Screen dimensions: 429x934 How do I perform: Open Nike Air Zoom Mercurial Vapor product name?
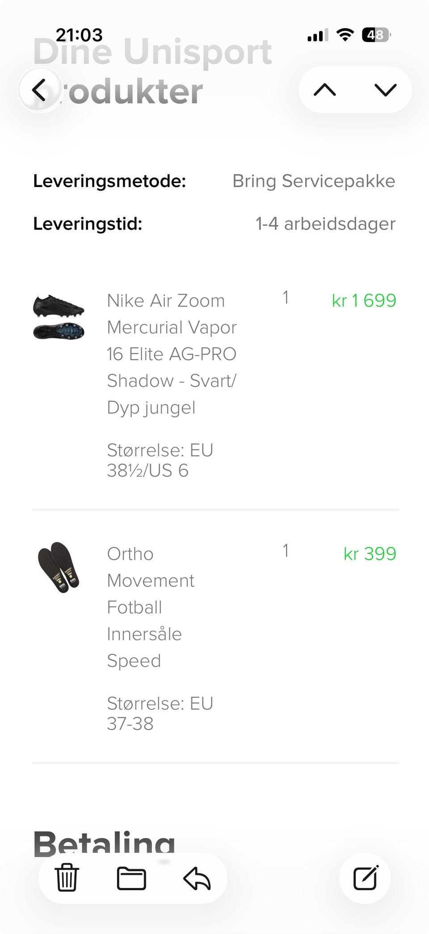pos(172,354)
